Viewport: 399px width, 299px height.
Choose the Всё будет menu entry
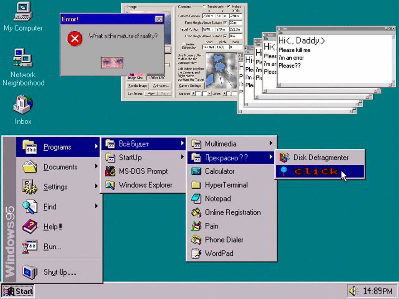[x=144, y=144]
